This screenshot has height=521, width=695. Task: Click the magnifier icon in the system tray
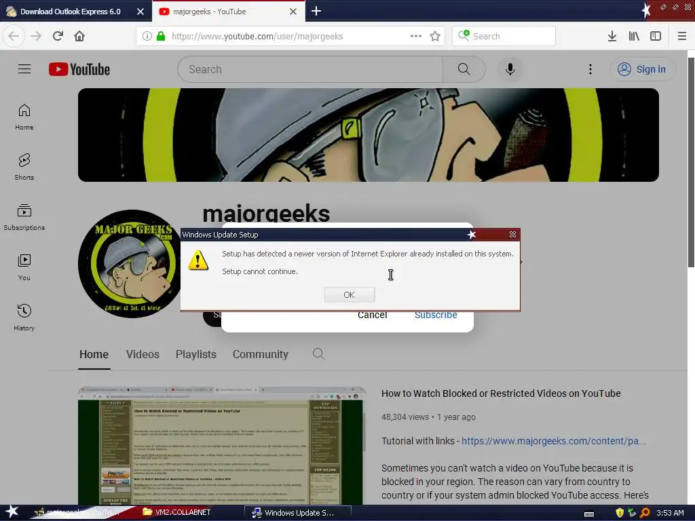pyautogui.click(x=645, y=513)
